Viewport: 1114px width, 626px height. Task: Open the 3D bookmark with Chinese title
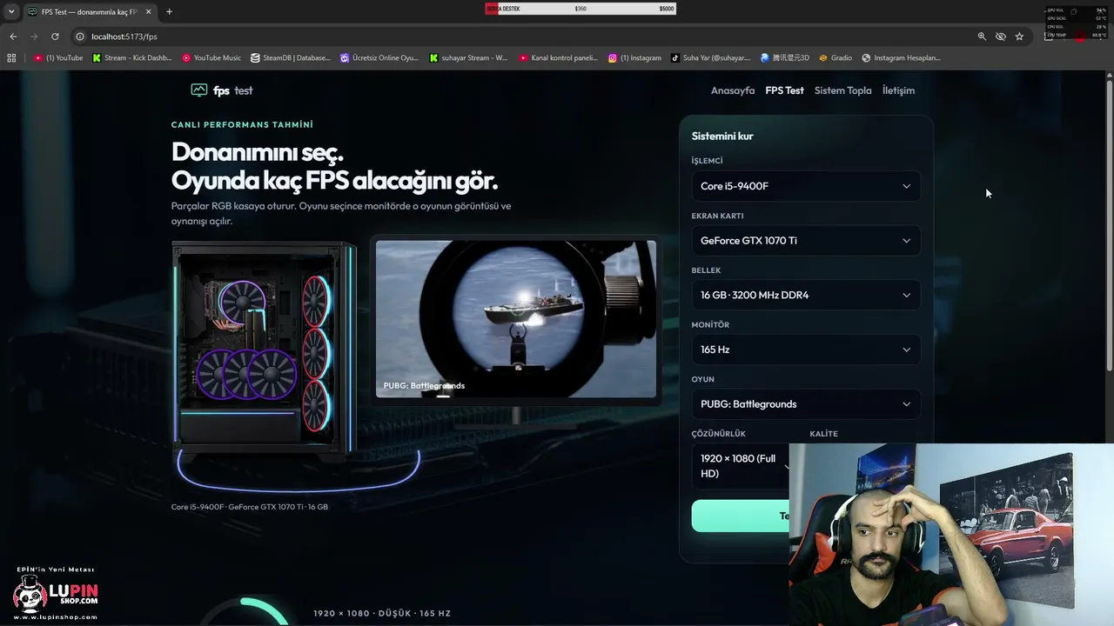click(x=784, y=58)
